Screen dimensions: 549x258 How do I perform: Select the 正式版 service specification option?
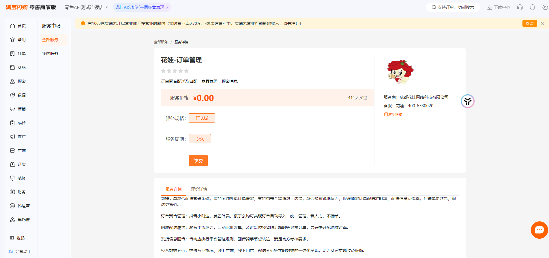[x=202, y=118]
